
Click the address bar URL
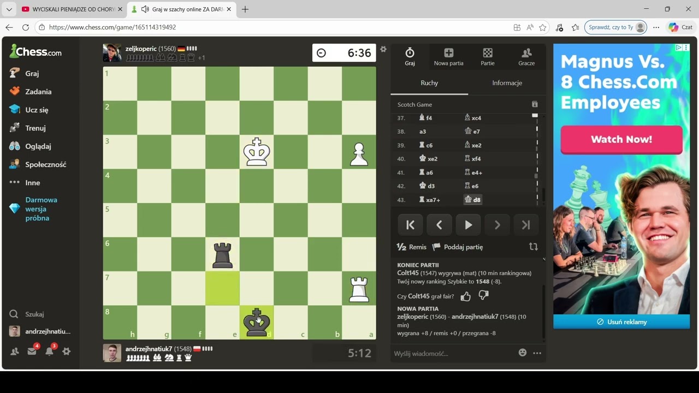point(112,27)
